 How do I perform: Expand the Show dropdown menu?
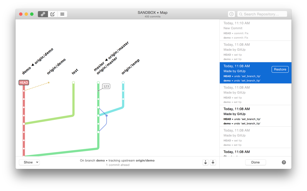(x=29, y=162)
